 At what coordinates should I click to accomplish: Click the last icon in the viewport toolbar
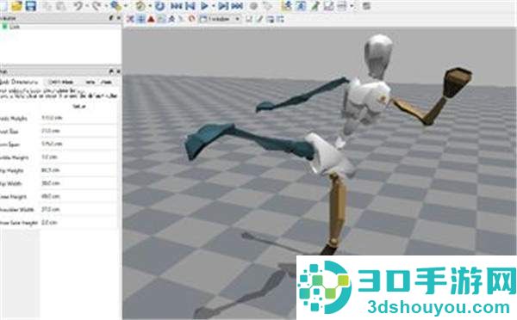(x=280, y=19)
